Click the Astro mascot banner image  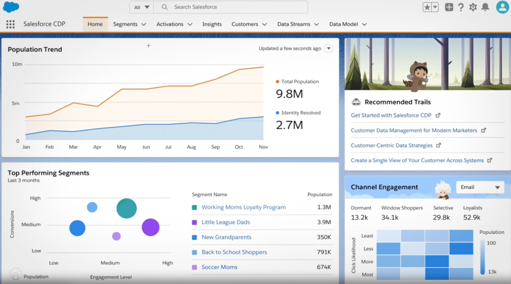pyautogui.click(x=428, y=64)
